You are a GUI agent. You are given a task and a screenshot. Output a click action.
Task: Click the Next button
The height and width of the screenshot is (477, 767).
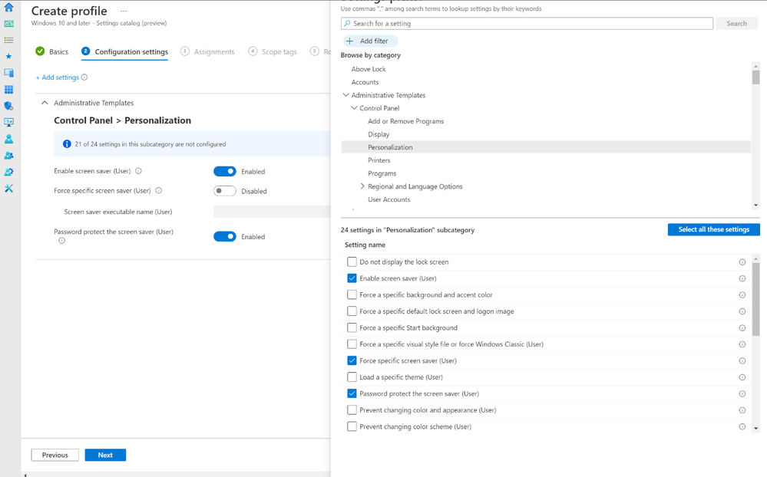[x=104, y=455]
